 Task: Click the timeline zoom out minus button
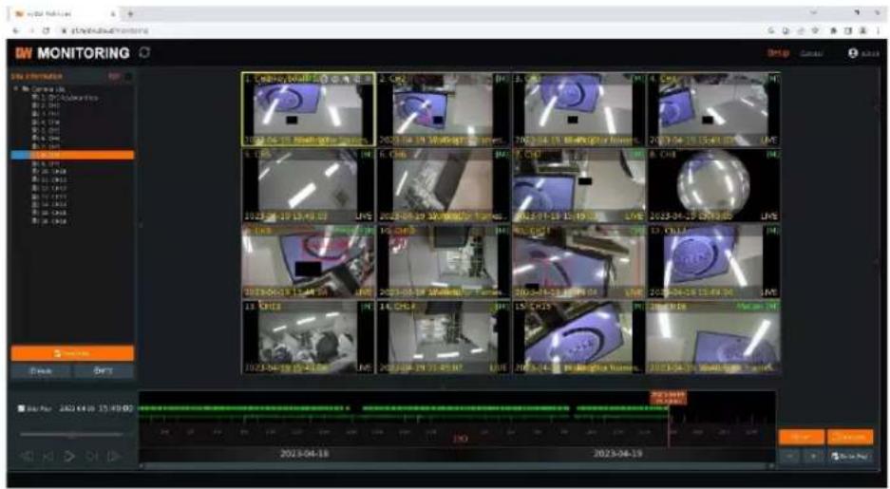(x=790, y=456)
